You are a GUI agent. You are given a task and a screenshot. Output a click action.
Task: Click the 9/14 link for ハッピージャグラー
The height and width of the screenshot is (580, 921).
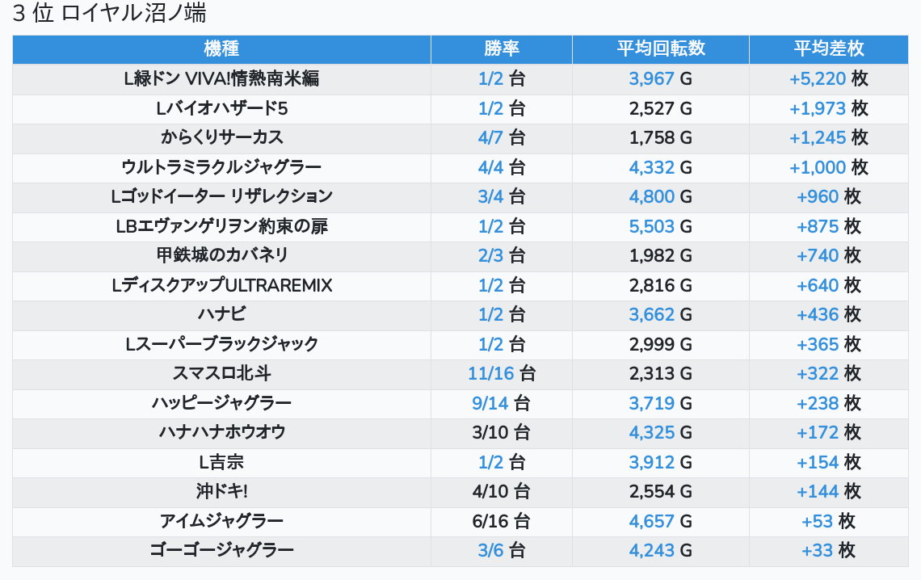click(490, 403)
